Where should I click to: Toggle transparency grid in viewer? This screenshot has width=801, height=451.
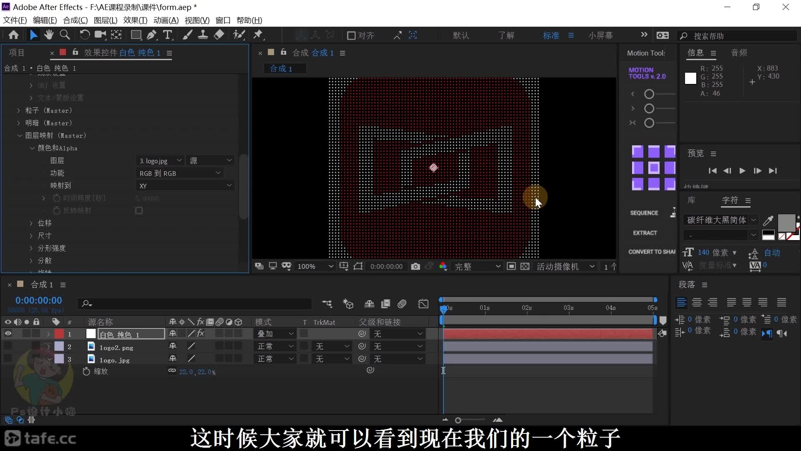pos(525,266)
